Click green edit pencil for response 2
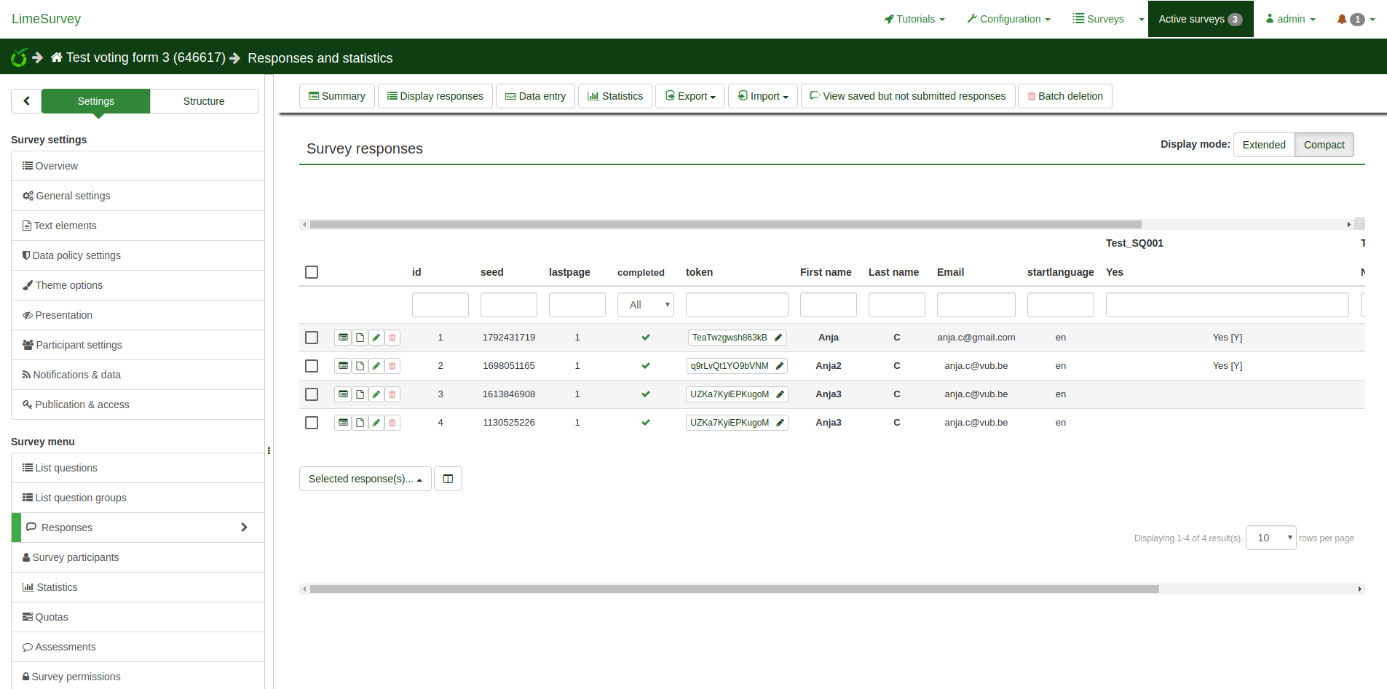Screen dimensions: 1387x689 coord(376,366)
